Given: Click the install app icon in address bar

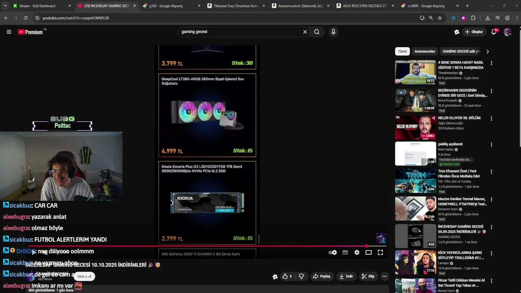Looking at the screenshot, I should pyautogui.click(x=422, y=18).
